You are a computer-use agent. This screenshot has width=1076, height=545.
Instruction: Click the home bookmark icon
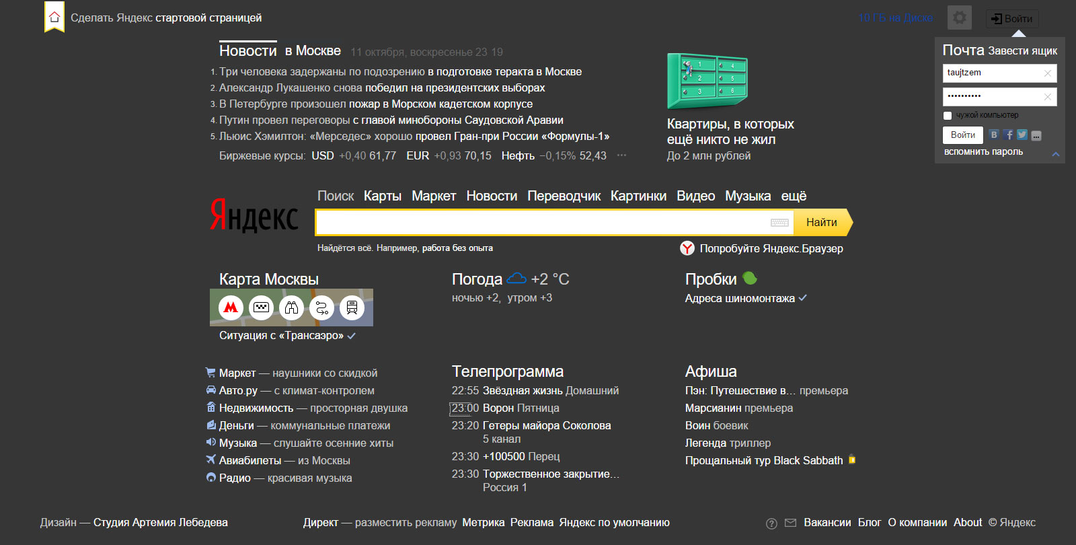[x=54, y=17]
